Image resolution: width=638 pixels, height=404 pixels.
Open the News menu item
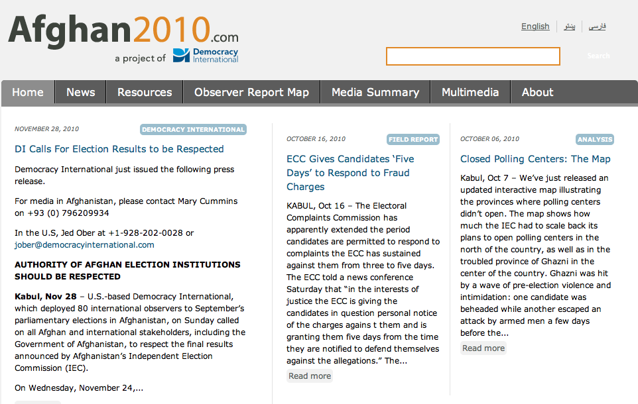click(x=80, y=92)
